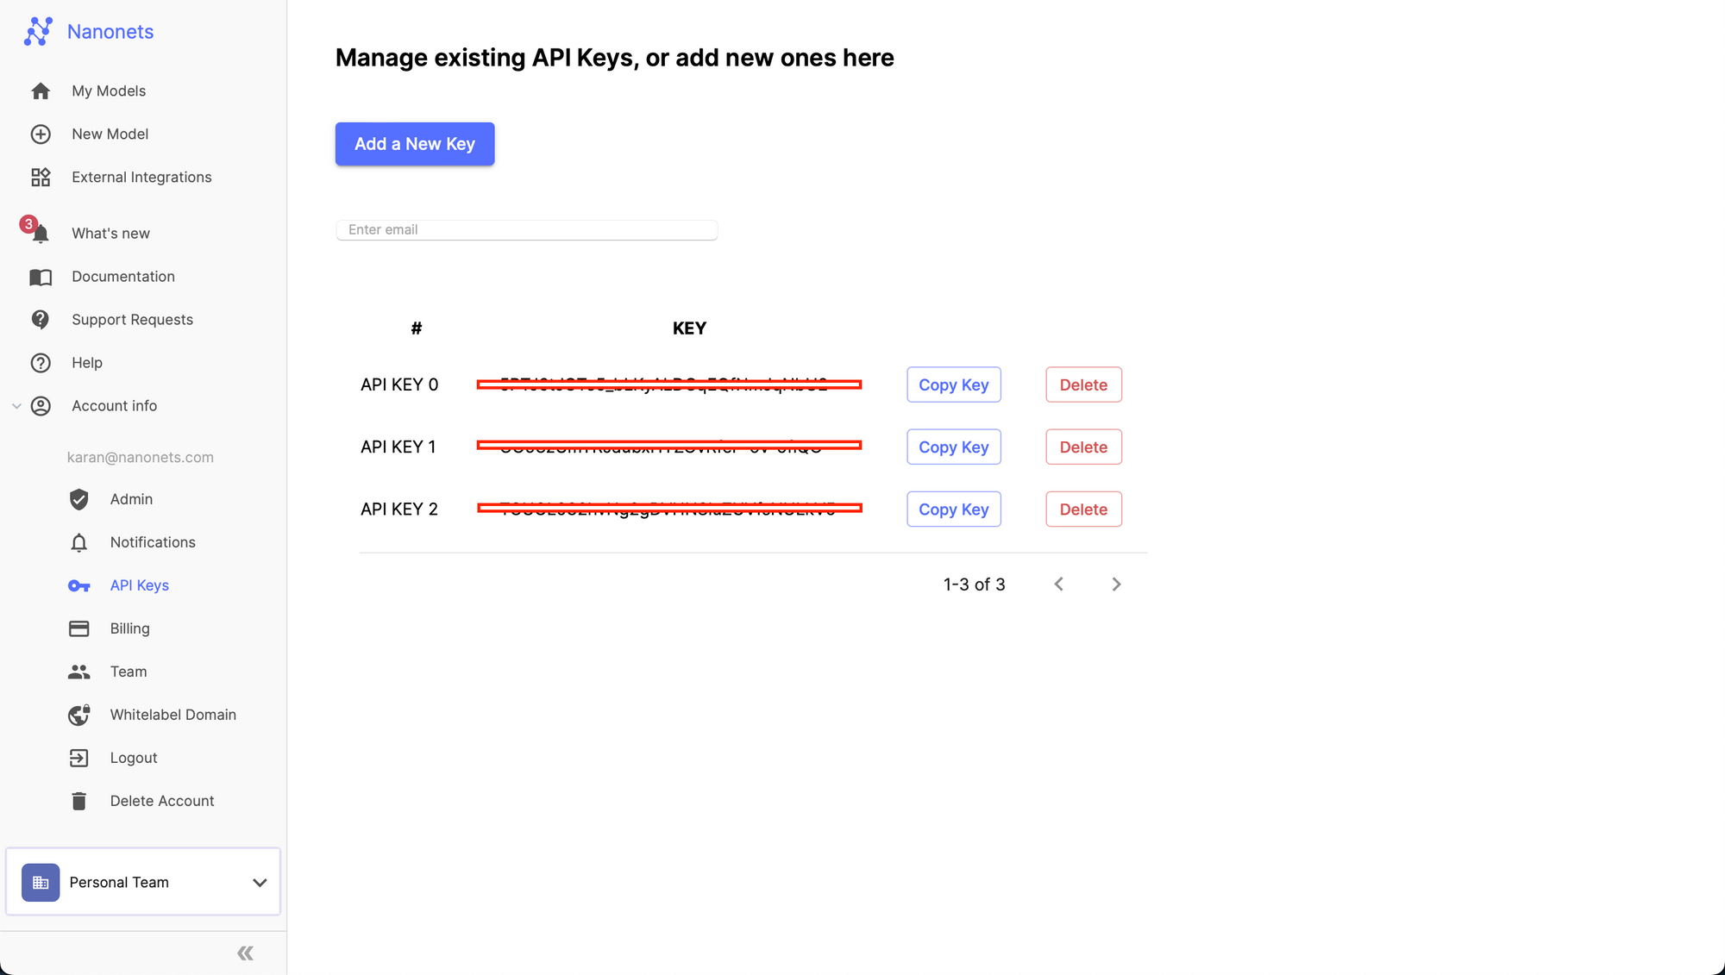Open the Whitelabel Domain globe icon
The width and height of the screenshot is (1725, 975).
coord(78,715)
